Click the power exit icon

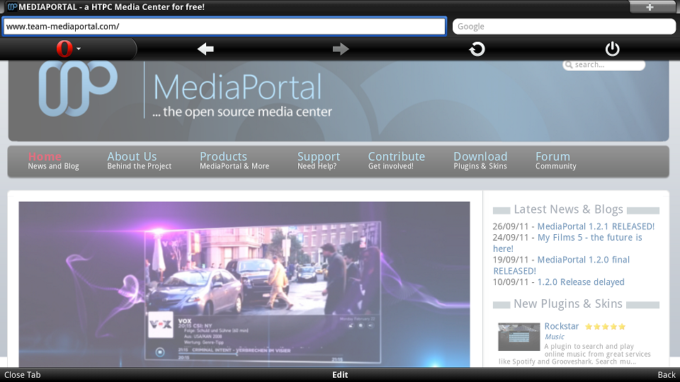click(x=612, y=49)
